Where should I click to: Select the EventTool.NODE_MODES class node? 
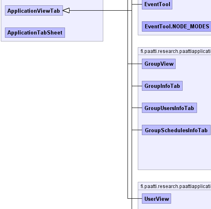tap(176, 26)
